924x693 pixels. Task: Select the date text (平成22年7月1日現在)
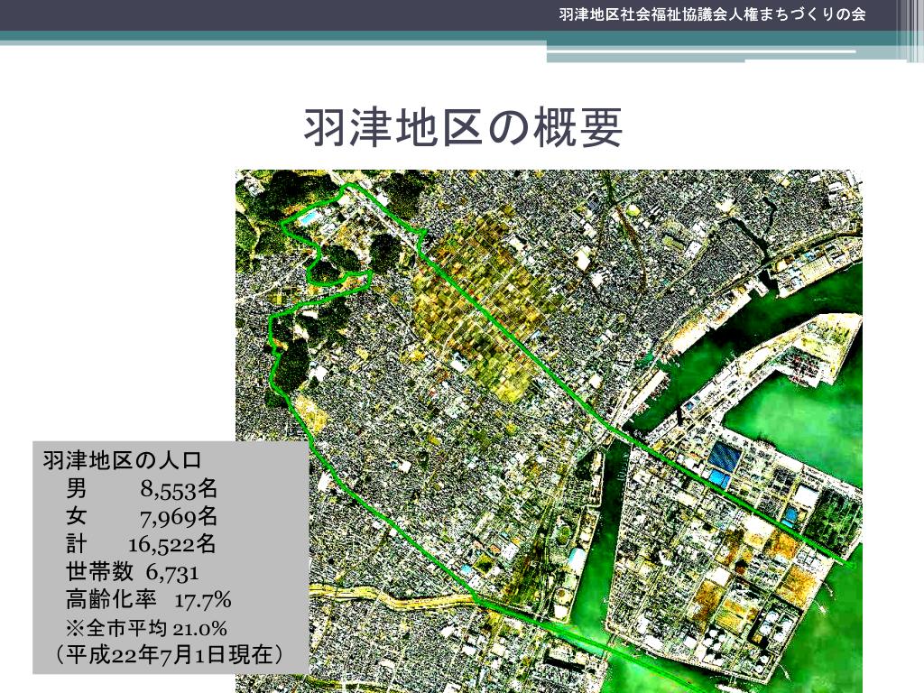click(168, 655)
